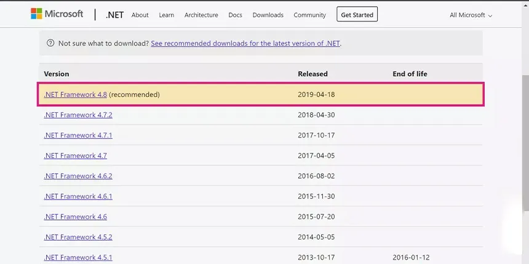Open .NET Framework 4.6 link
The width and height of the screenshot is (529, 264).
[x=75, y=217]
